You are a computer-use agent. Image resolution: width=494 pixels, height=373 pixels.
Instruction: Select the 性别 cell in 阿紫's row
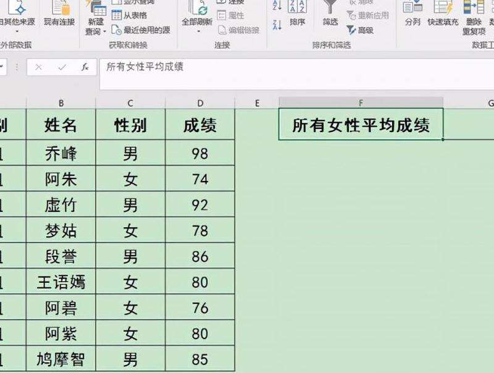pos(130,333)
